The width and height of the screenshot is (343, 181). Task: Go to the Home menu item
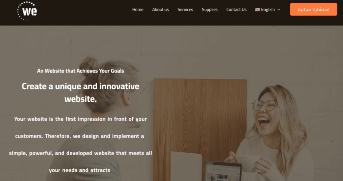click(138, 10)
